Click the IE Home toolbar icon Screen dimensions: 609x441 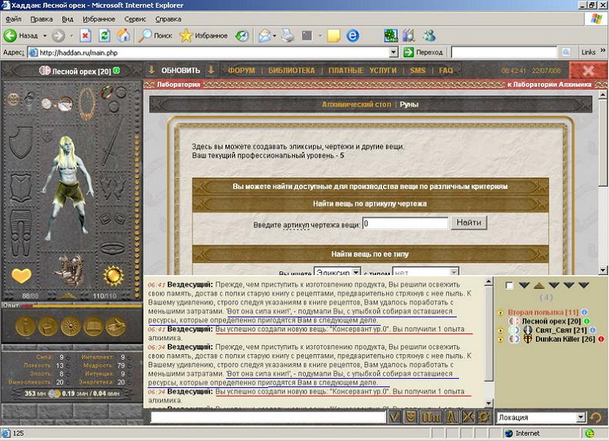pos(123,35)
